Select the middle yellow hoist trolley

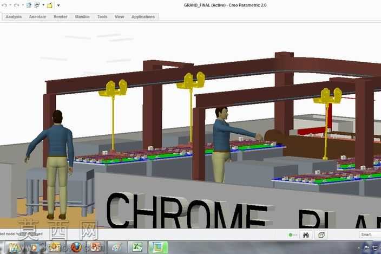[191, 80]
